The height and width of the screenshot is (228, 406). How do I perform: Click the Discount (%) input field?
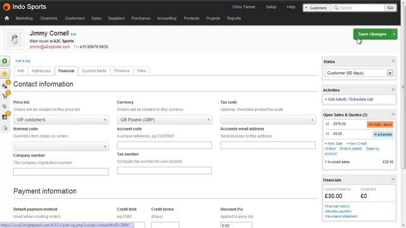(x=236, y=225)
